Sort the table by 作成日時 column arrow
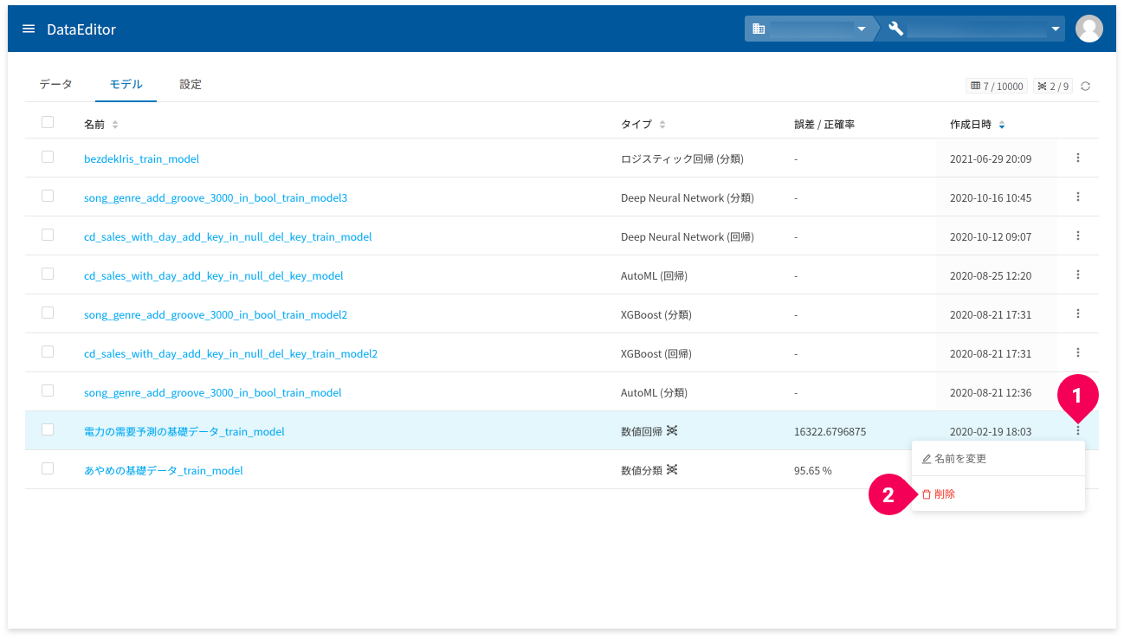Screen dimensions: 1124x639 click(1002, 125)
